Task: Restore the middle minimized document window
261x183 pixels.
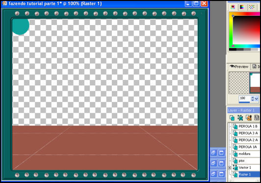Action: (213, 163)
